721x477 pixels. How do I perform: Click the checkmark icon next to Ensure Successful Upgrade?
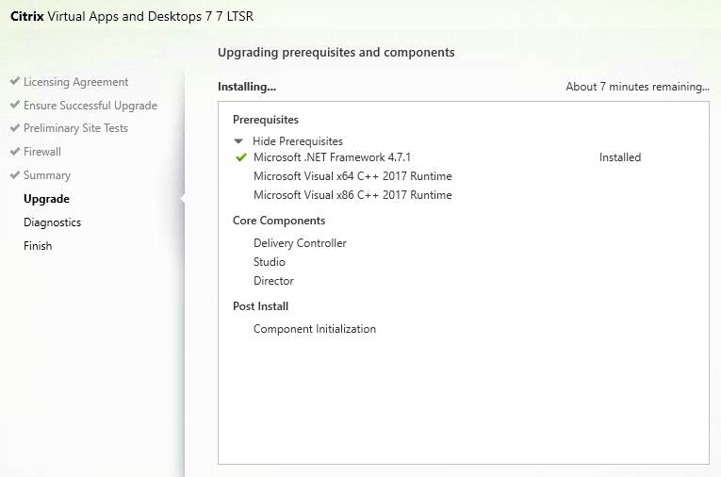[x=15, y=105]
